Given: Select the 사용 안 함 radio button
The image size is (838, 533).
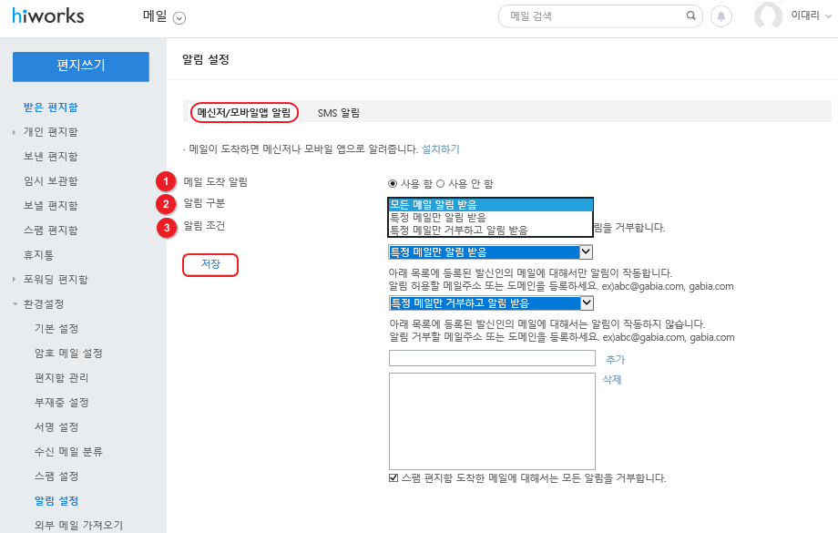Looking at the screenshot, I should pos(441,182).
